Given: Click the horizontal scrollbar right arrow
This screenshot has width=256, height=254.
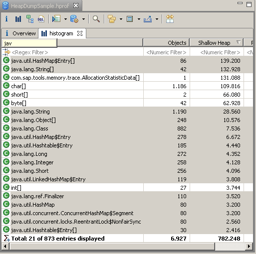Looking at the screenshot, I should pyautogui.click(x=249, y=246).
